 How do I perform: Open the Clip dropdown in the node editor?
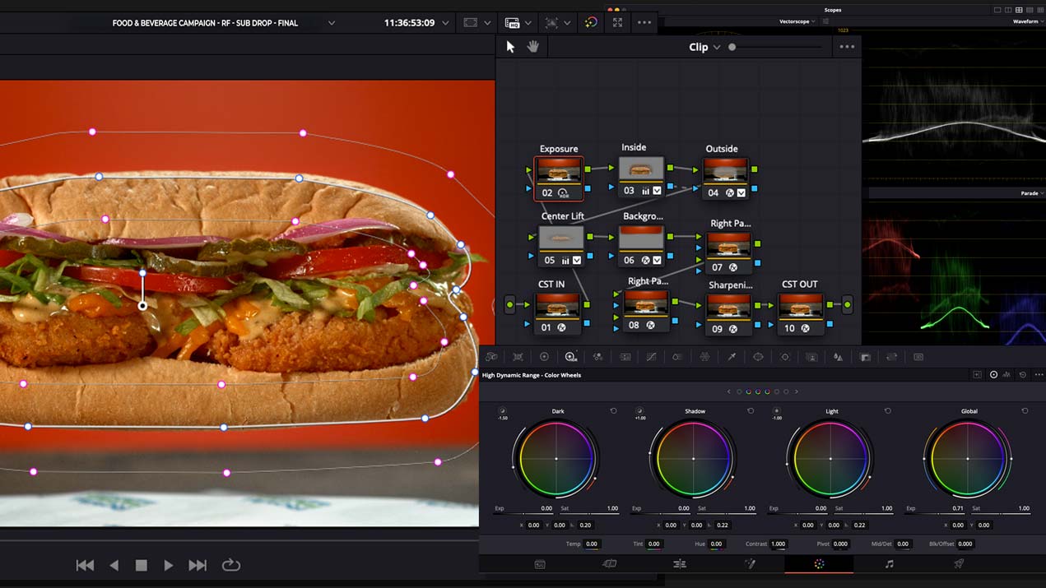tap(706, 47)
